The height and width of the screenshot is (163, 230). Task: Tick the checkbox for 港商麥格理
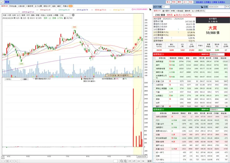pyautogui.click(x=154, y=69)
